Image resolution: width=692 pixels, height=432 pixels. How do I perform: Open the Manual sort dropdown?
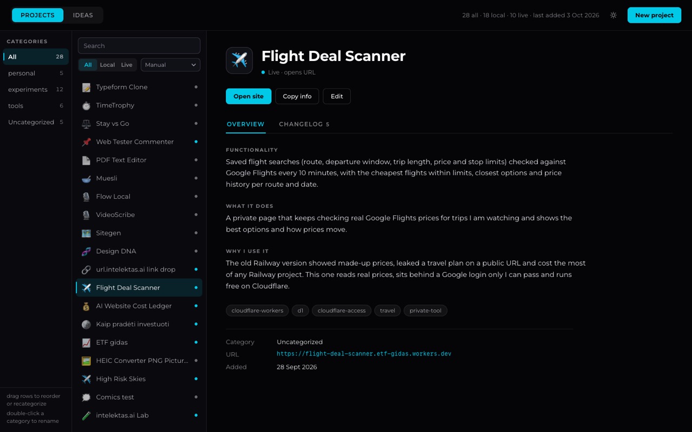point(170,65)
